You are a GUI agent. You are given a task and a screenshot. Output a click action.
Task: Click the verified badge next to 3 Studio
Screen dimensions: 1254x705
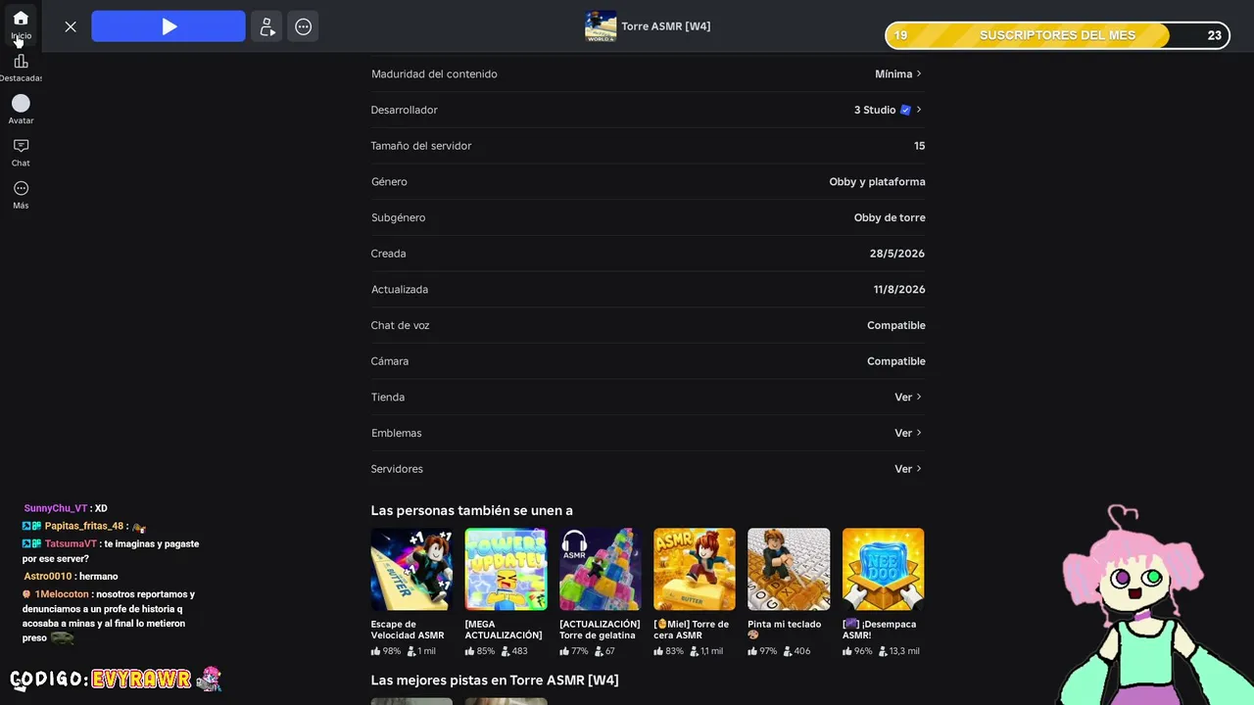(905, 110)
